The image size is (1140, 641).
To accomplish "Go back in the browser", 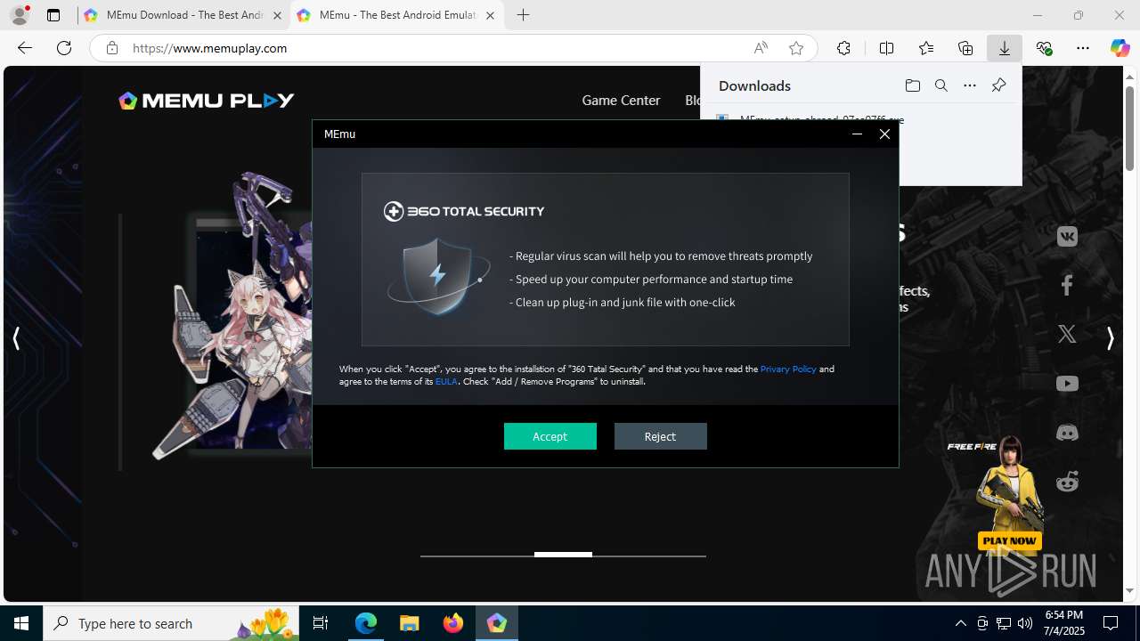I will tap(25, 48).
